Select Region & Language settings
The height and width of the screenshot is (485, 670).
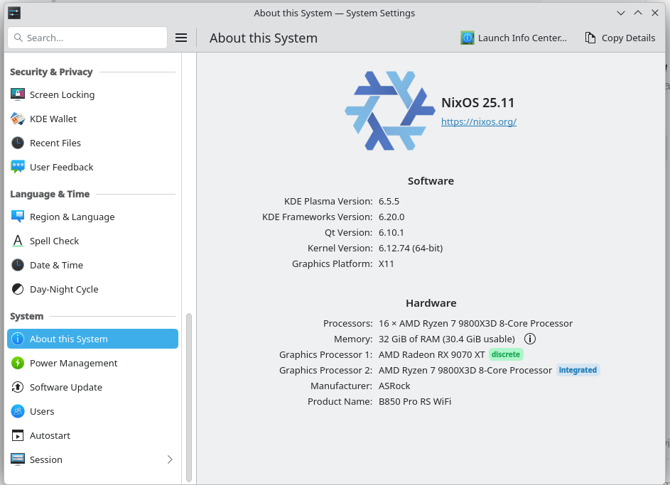pyautogui.click(x=72, y=217)
